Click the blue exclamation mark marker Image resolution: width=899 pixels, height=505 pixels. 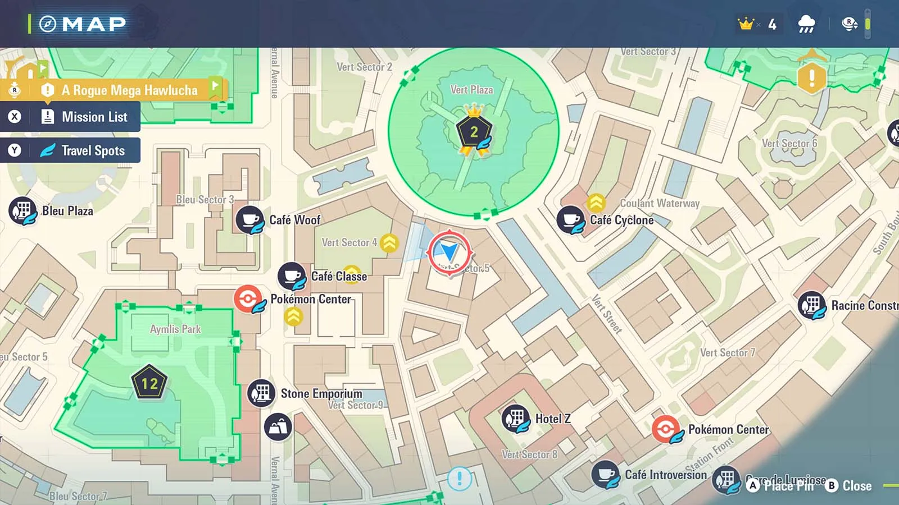click(459, 479)
